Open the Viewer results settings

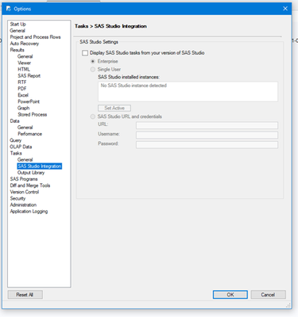pos(25,63)
